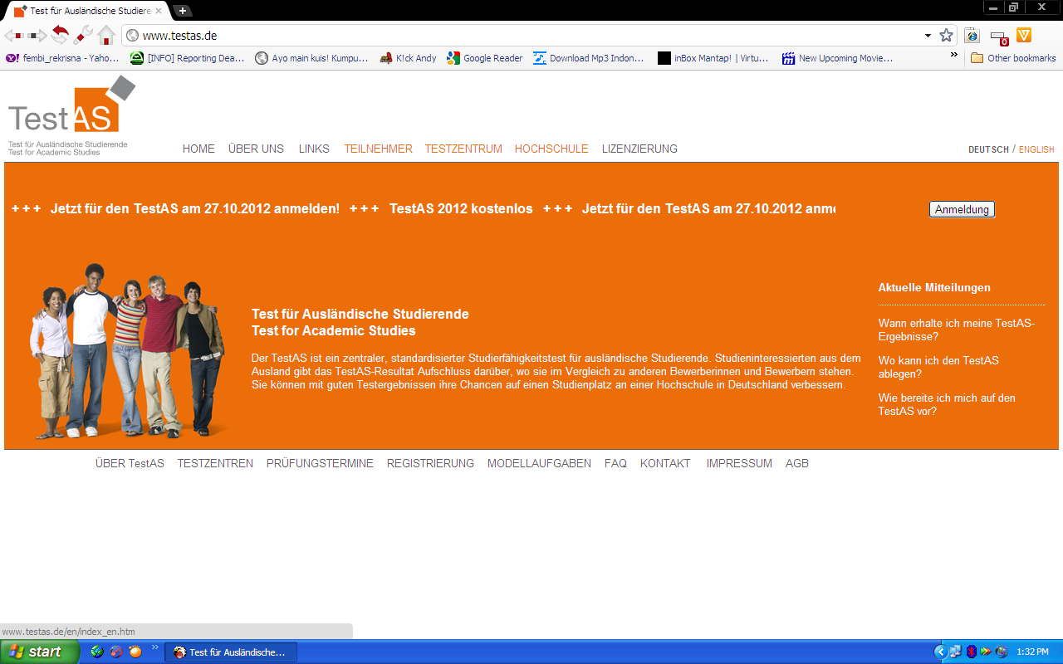The width and height of the screenshot is (1063, 664).
Task: Open the New Upcoming Movie... bookmark
Action: click(838, 58)
